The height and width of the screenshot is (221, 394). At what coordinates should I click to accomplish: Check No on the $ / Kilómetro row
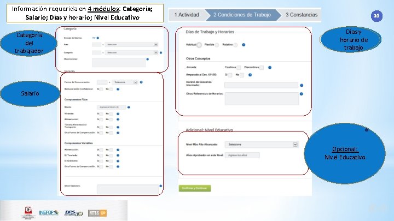111,161
